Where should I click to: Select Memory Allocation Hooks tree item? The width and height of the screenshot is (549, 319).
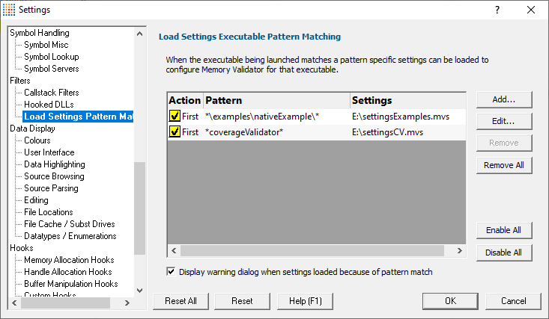click(x=69, y=260)
